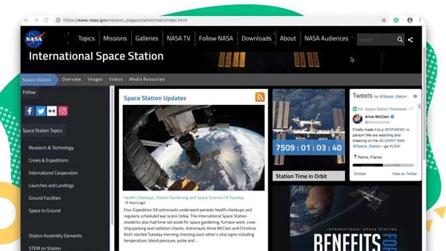Open the Flickr icon under Follow
446x251 pixels.
tap(52, 111)
